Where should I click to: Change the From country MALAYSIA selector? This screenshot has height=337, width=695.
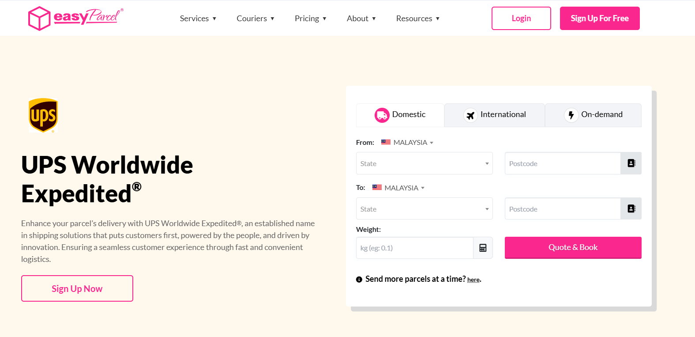407,142
